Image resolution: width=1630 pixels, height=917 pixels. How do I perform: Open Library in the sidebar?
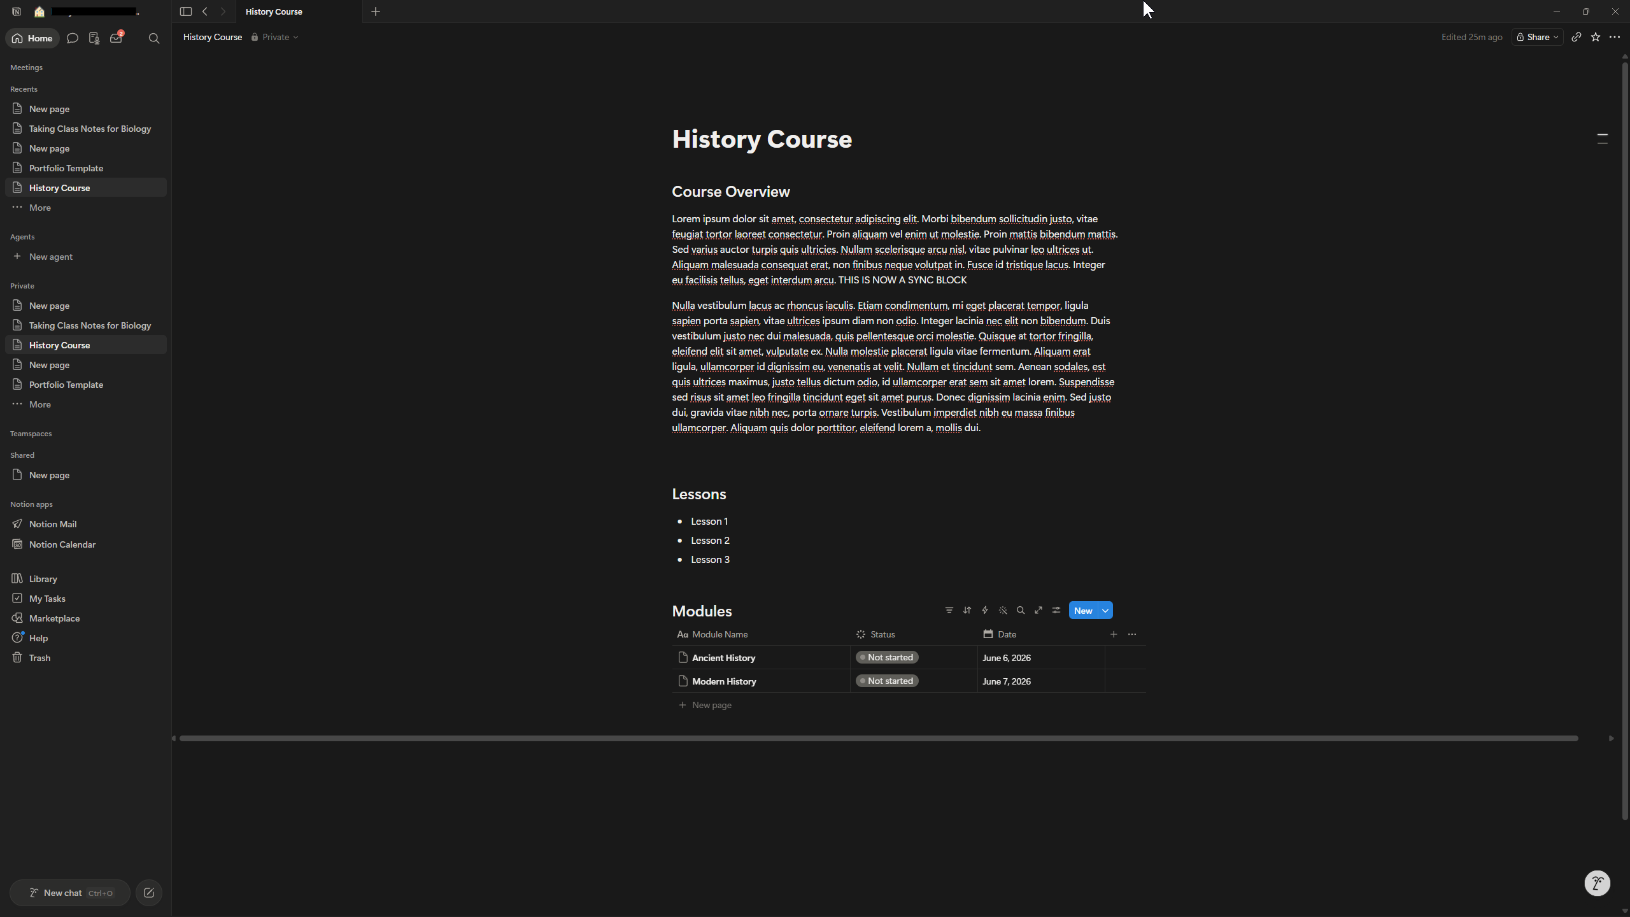click(x=86, y=579)
